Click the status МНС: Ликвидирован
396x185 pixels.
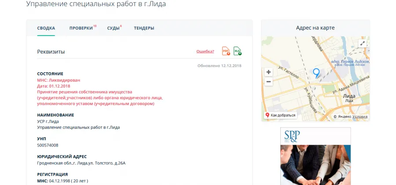pos(59,80)
